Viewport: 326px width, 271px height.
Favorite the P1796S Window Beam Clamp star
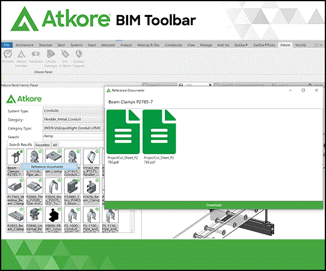point(21,181)
